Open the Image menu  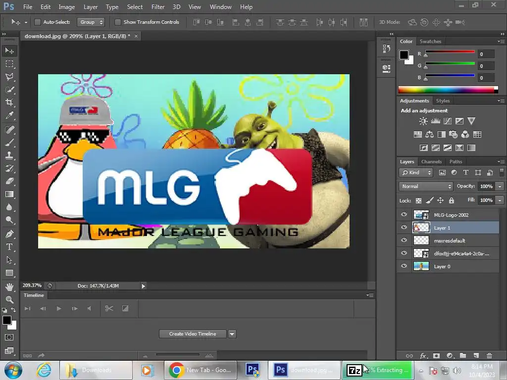pos(67,7)
